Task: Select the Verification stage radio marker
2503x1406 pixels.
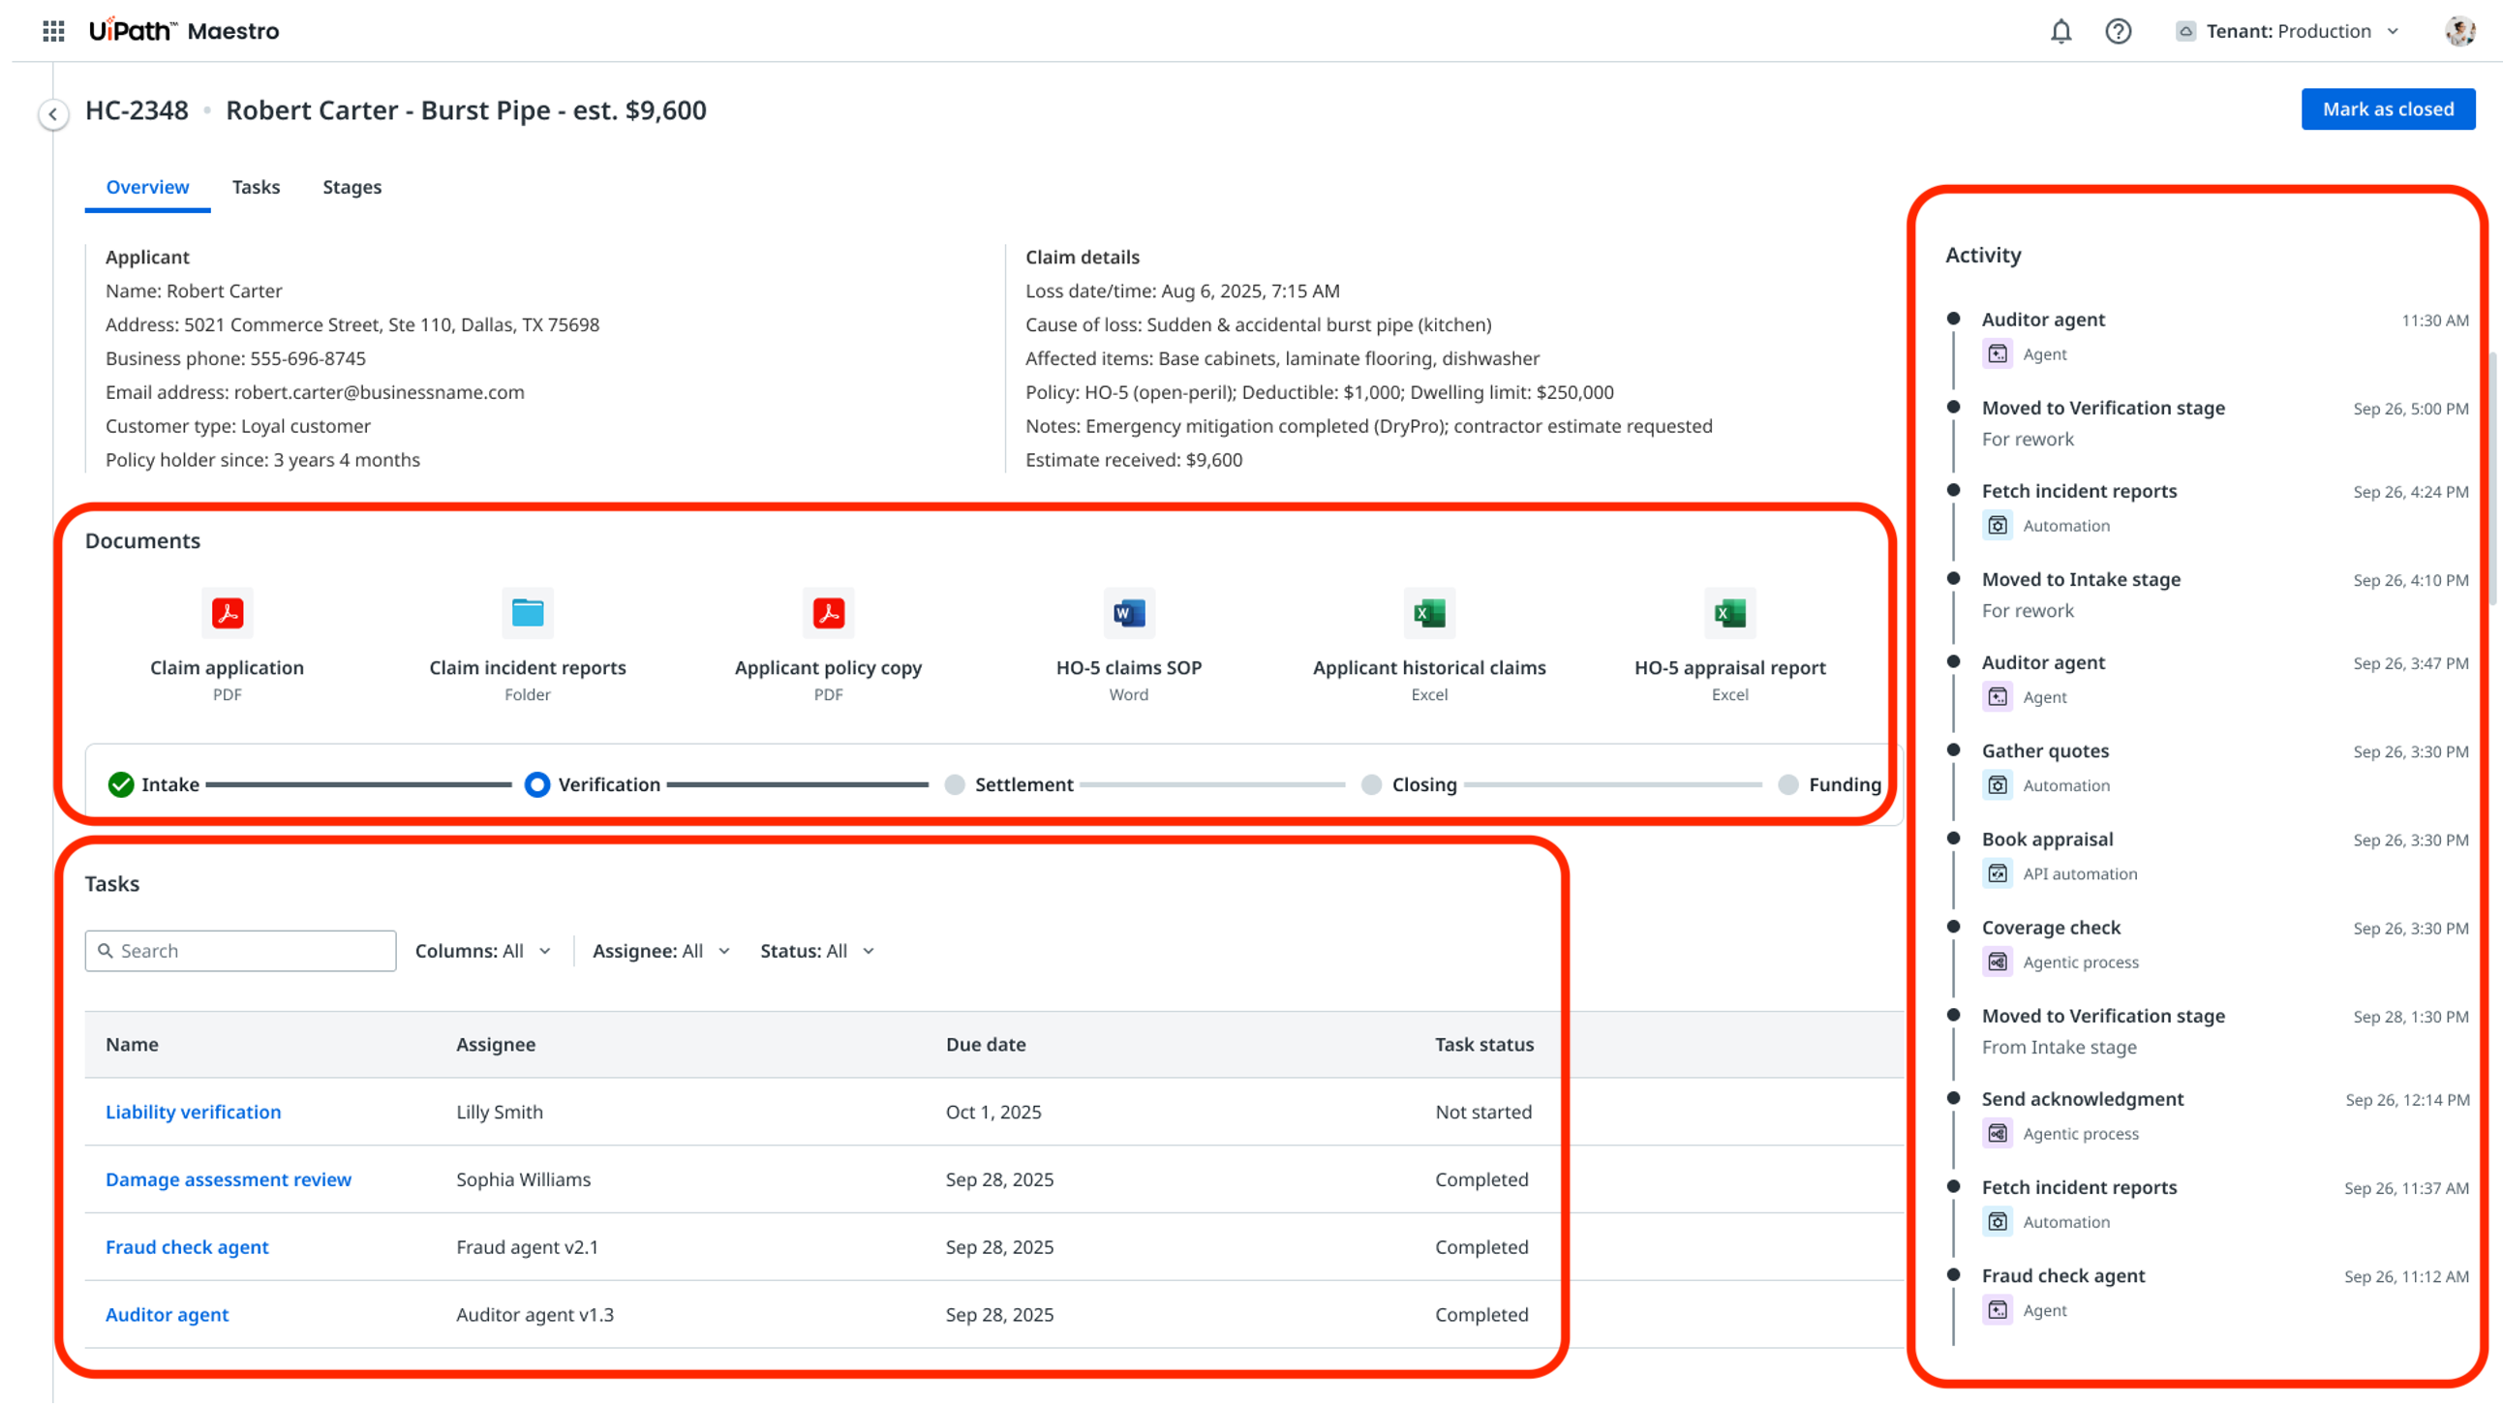Action: pyautogui.click(x=536, y=784)
